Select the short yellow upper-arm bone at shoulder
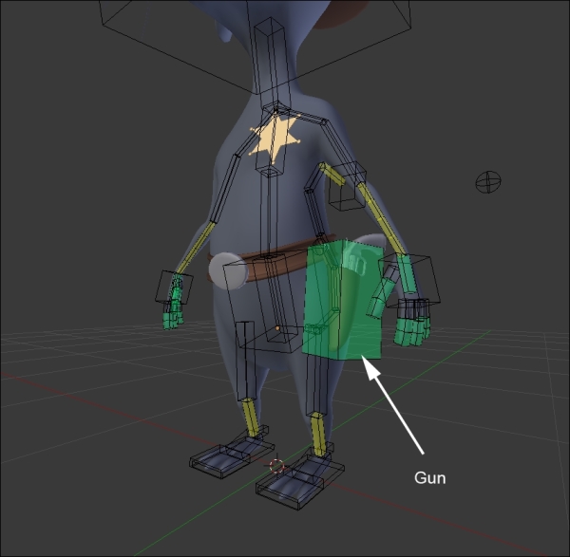 (332, 174)
